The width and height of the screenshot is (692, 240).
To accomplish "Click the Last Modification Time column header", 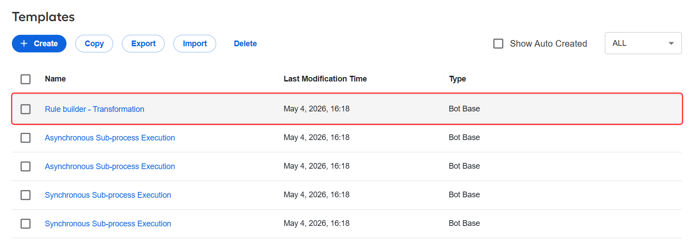I will pyautogui.click(x=325, y=79).
